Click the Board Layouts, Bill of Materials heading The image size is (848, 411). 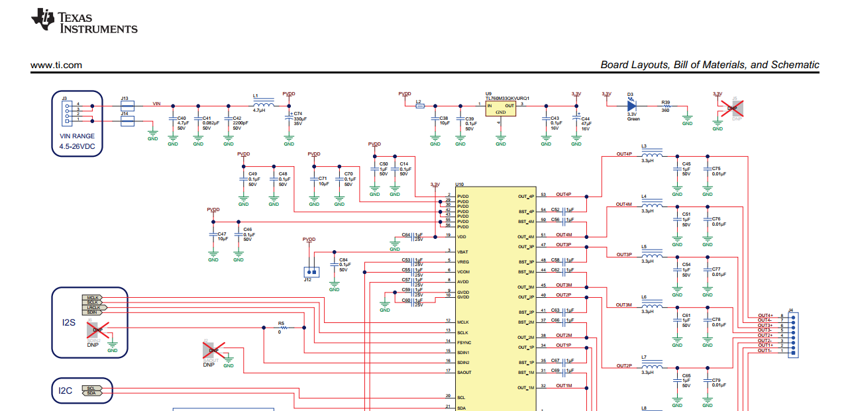(x=710, y=65)
